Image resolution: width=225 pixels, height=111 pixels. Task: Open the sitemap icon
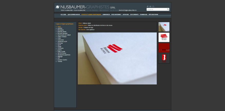153,6
